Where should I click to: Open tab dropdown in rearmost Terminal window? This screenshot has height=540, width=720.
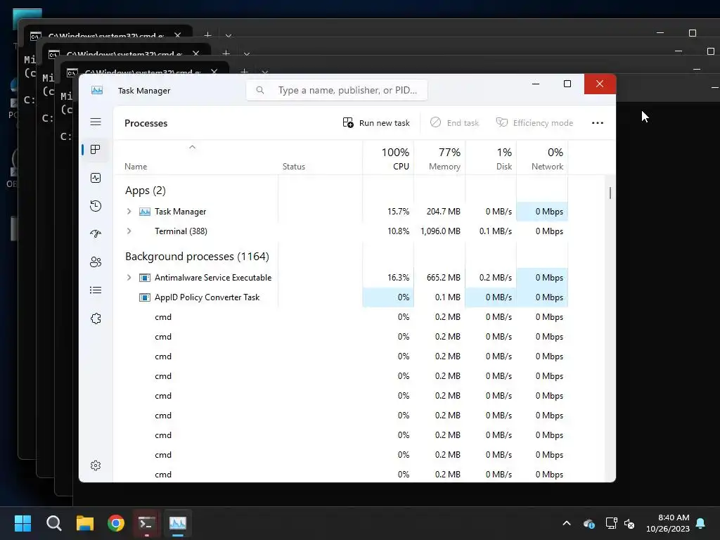pyautogui.click(x=229, y=35)
